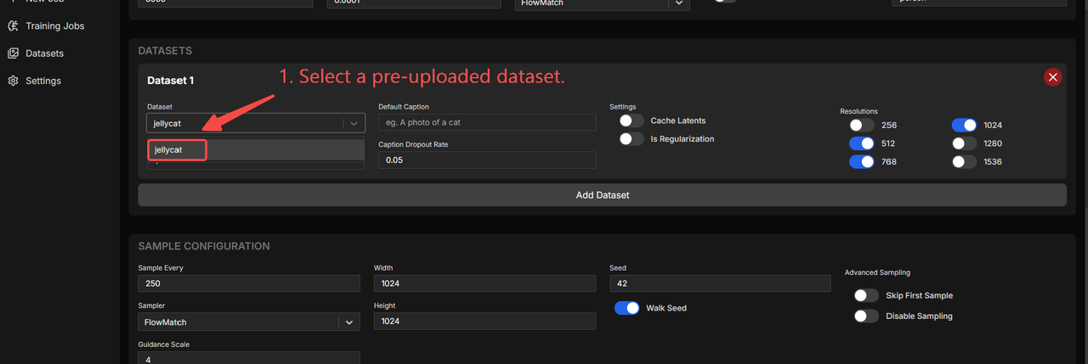Edit the sample Height field
The height and width of the screenshot is (364, 1088).
click(x=484, y=321)
